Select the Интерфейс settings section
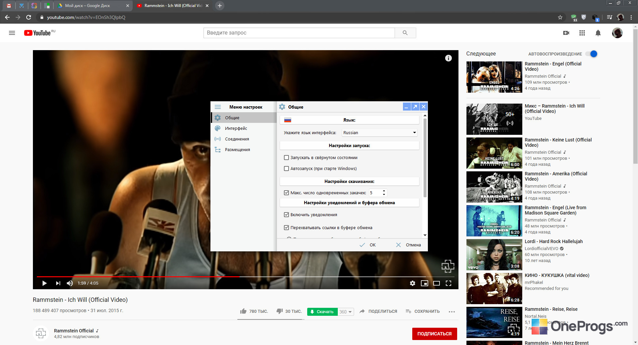Screen dimensions: 638x345 pyautogui.click(x=244, y=128)
